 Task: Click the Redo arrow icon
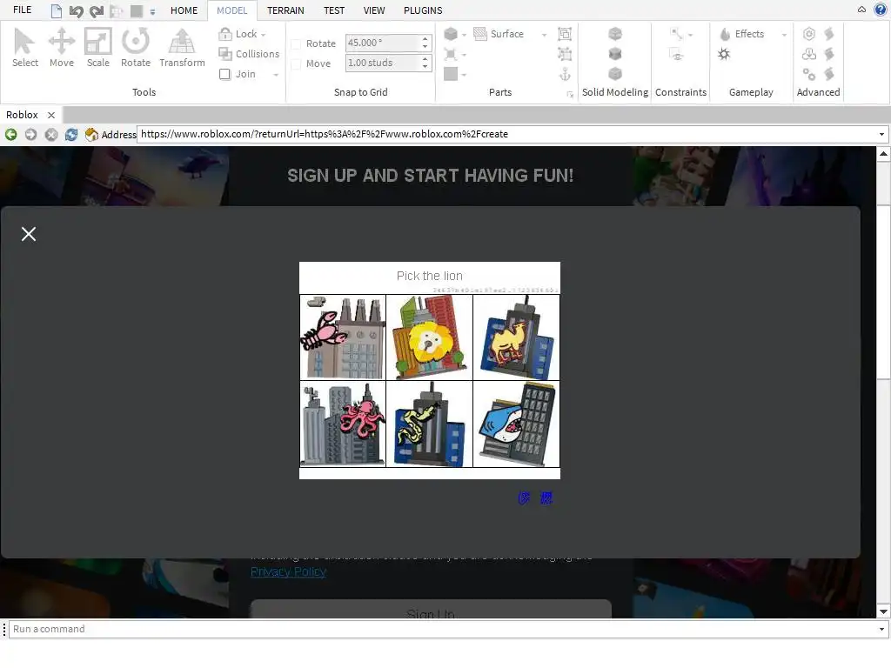pos(97,10)
